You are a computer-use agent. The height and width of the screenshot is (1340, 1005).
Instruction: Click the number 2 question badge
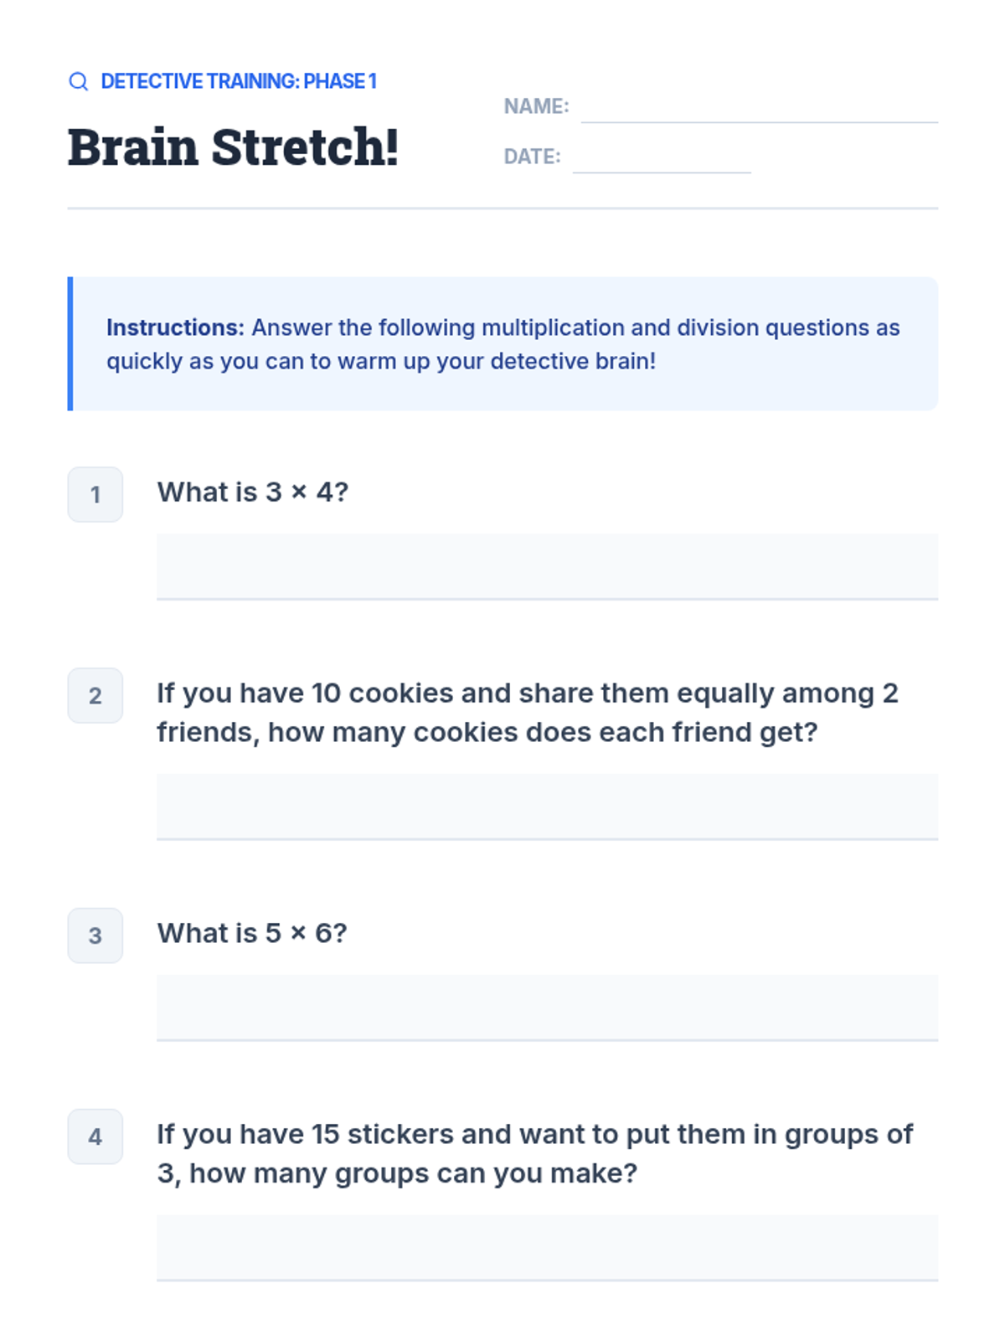(x=95, y=695)
